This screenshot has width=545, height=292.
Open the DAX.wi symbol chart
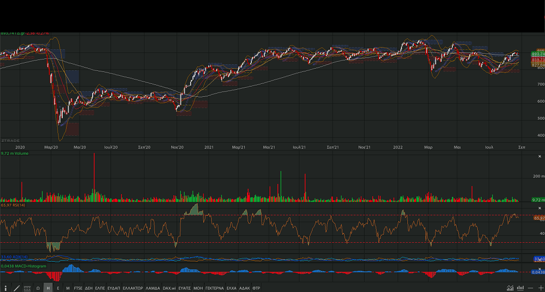click(x=169, y=288)
